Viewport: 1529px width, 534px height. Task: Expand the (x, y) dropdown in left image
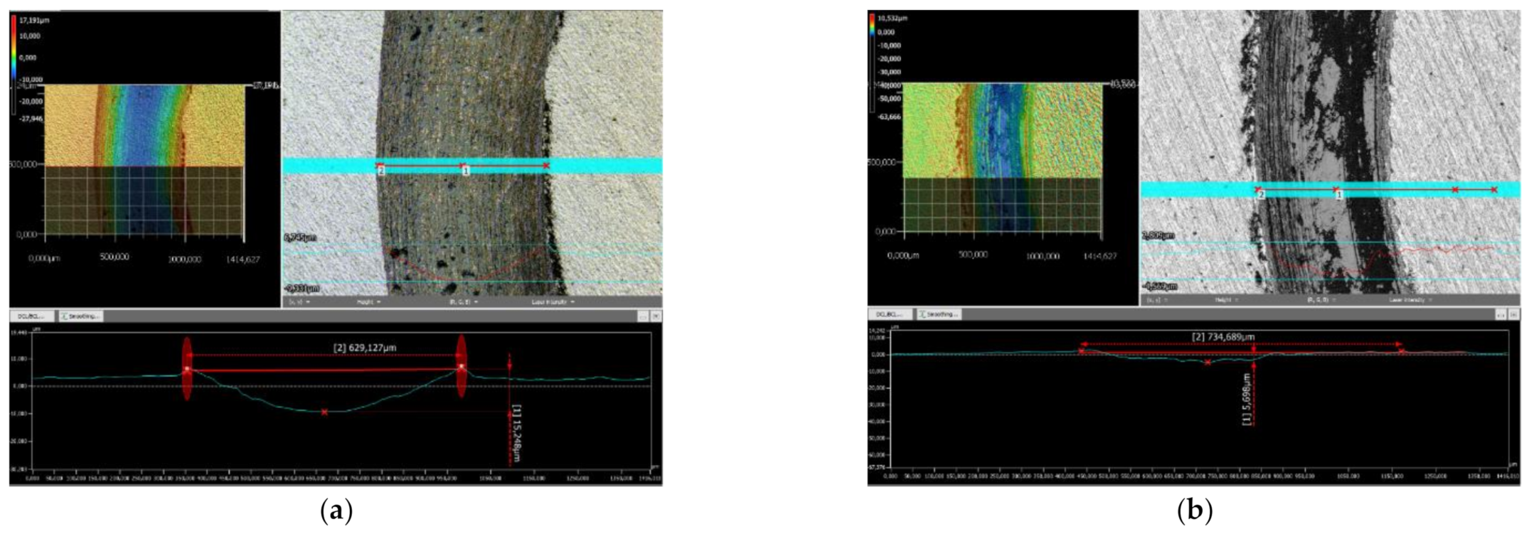point(300,302)
